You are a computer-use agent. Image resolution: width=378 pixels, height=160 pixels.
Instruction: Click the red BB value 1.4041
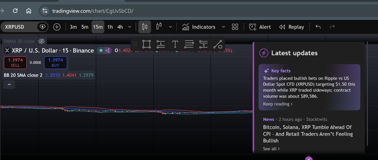click(x=69, y=75)
